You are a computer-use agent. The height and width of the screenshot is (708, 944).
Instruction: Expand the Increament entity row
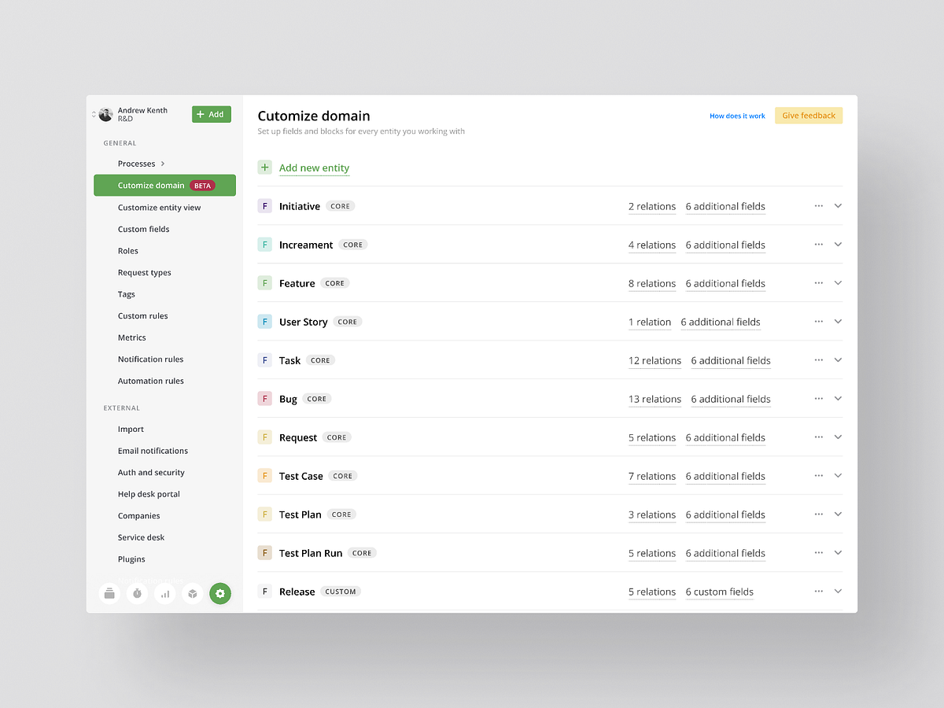(x=838, y=245)
